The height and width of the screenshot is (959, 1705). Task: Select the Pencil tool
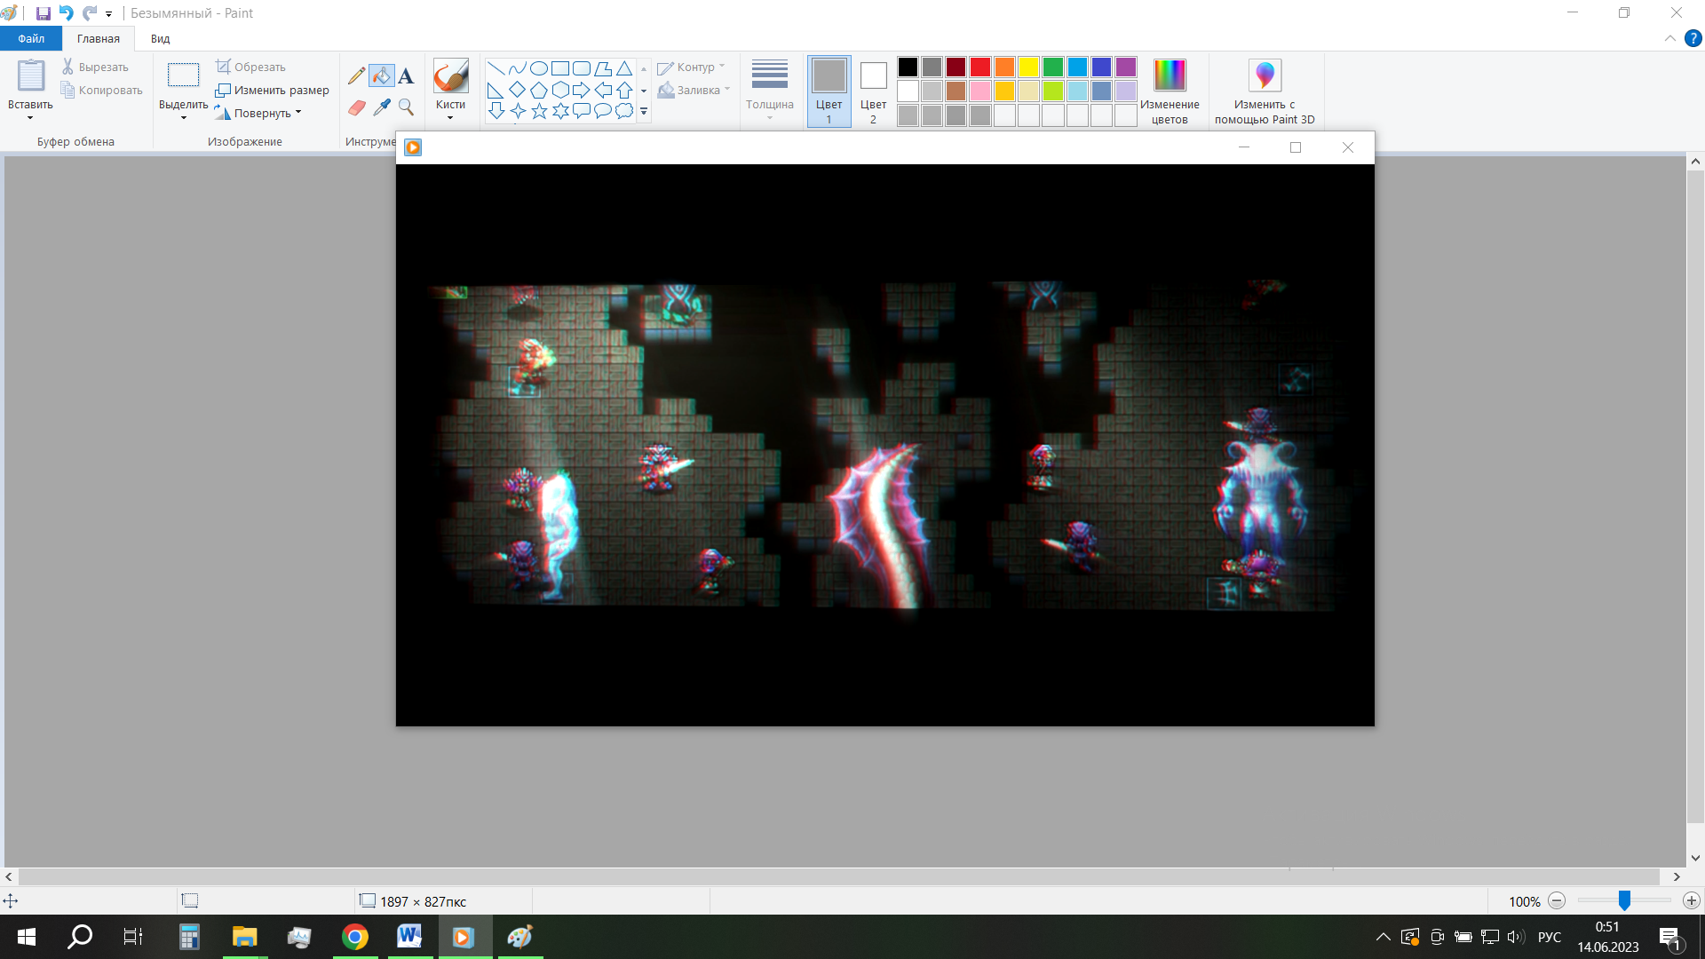coord(356,76)
